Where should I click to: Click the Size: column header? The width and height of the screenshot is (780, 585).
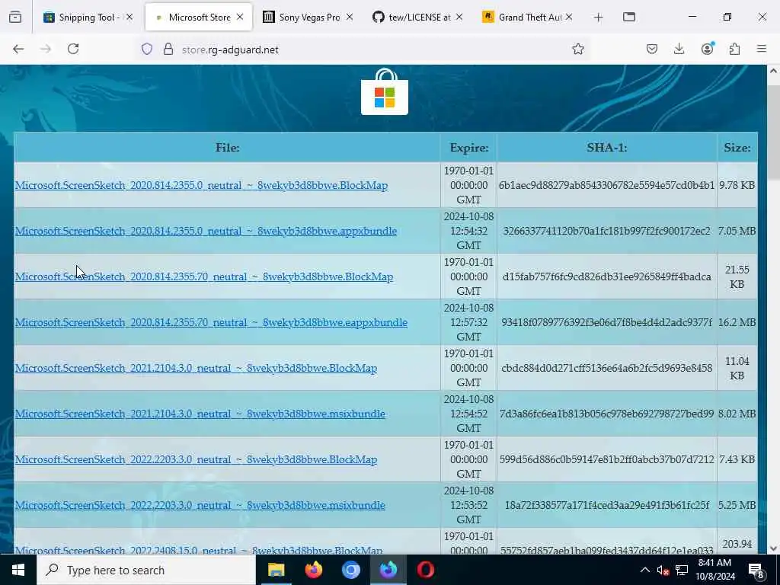737,148
